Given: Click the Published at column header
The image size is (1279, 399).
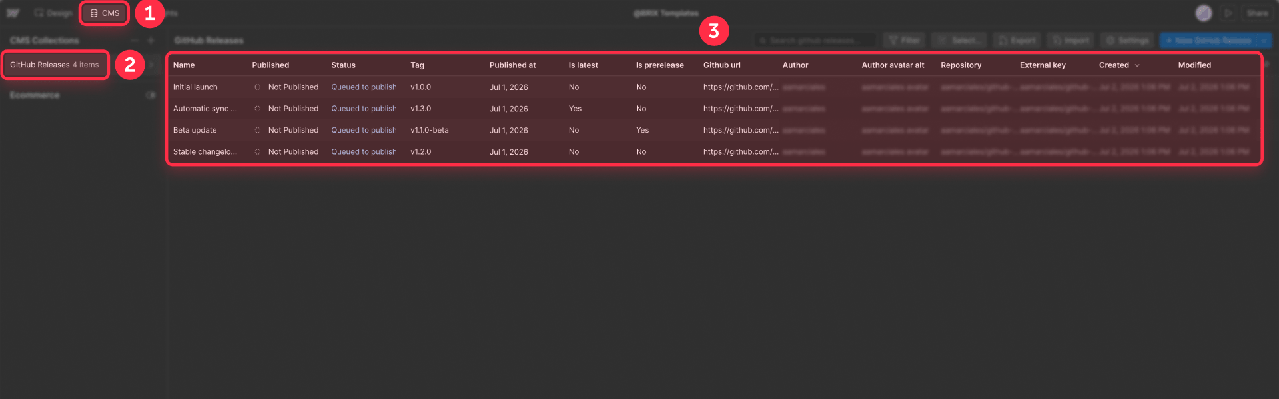Looking at the screenshot, I should pyautogui.click(x=512, y=65).
